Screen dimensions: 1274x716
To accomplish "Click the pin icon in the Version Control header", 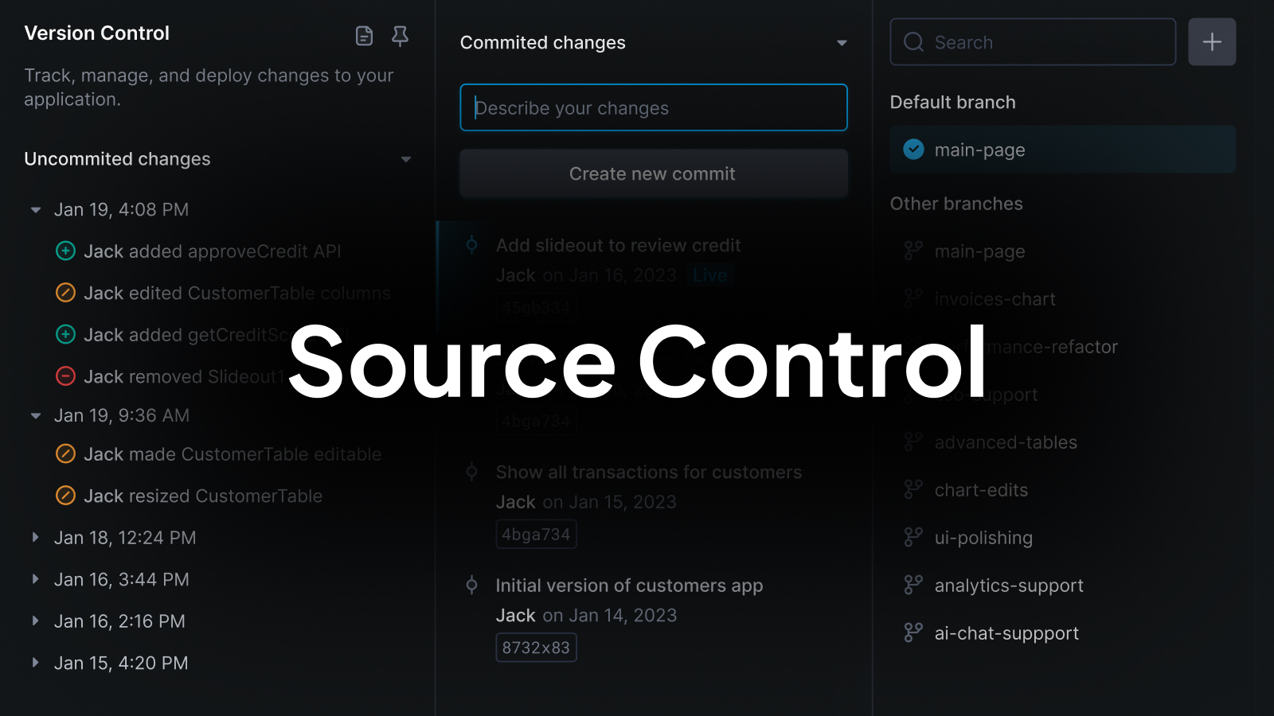I will (x=401, y=37).
